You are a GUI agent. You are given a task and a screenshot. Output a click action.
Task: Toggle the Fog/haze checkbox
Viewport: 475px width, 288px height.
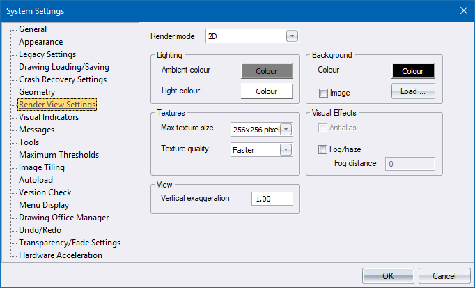click(x=322, y=149)
